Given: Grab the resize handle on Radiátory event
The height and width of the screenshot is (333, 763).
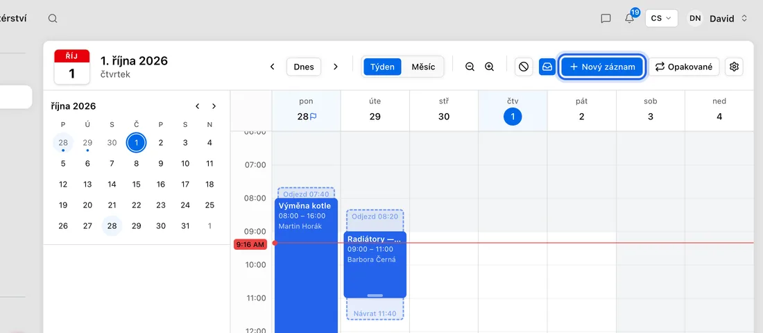Looking at the screenshot, I should (x=375, y=295).
